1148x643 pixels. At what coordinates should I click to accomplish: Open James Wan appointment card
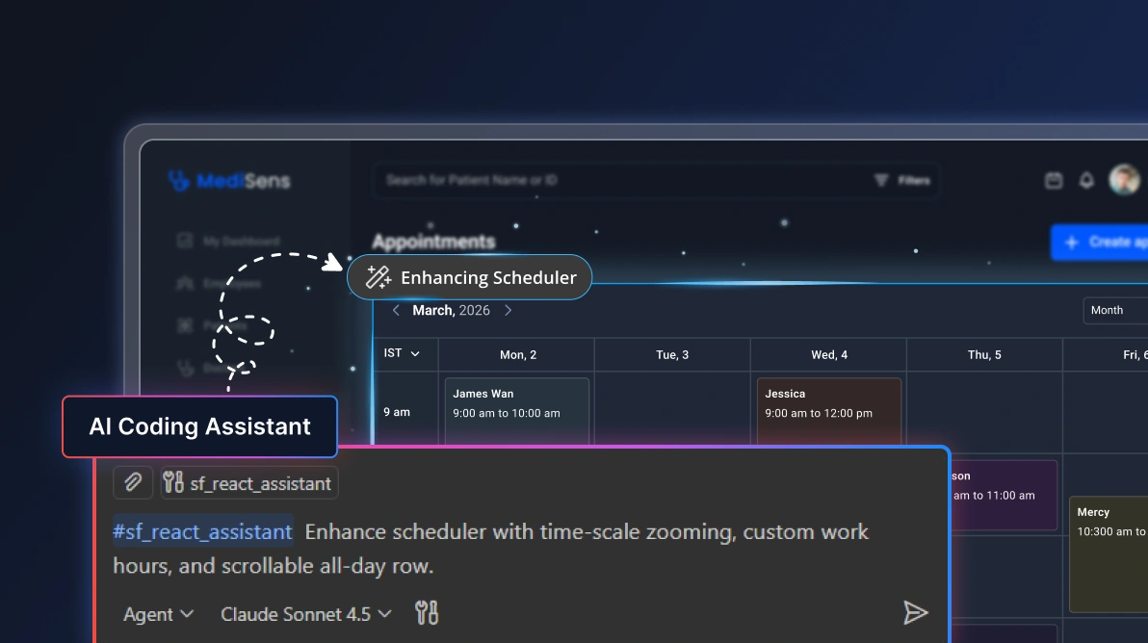(517, 411)
